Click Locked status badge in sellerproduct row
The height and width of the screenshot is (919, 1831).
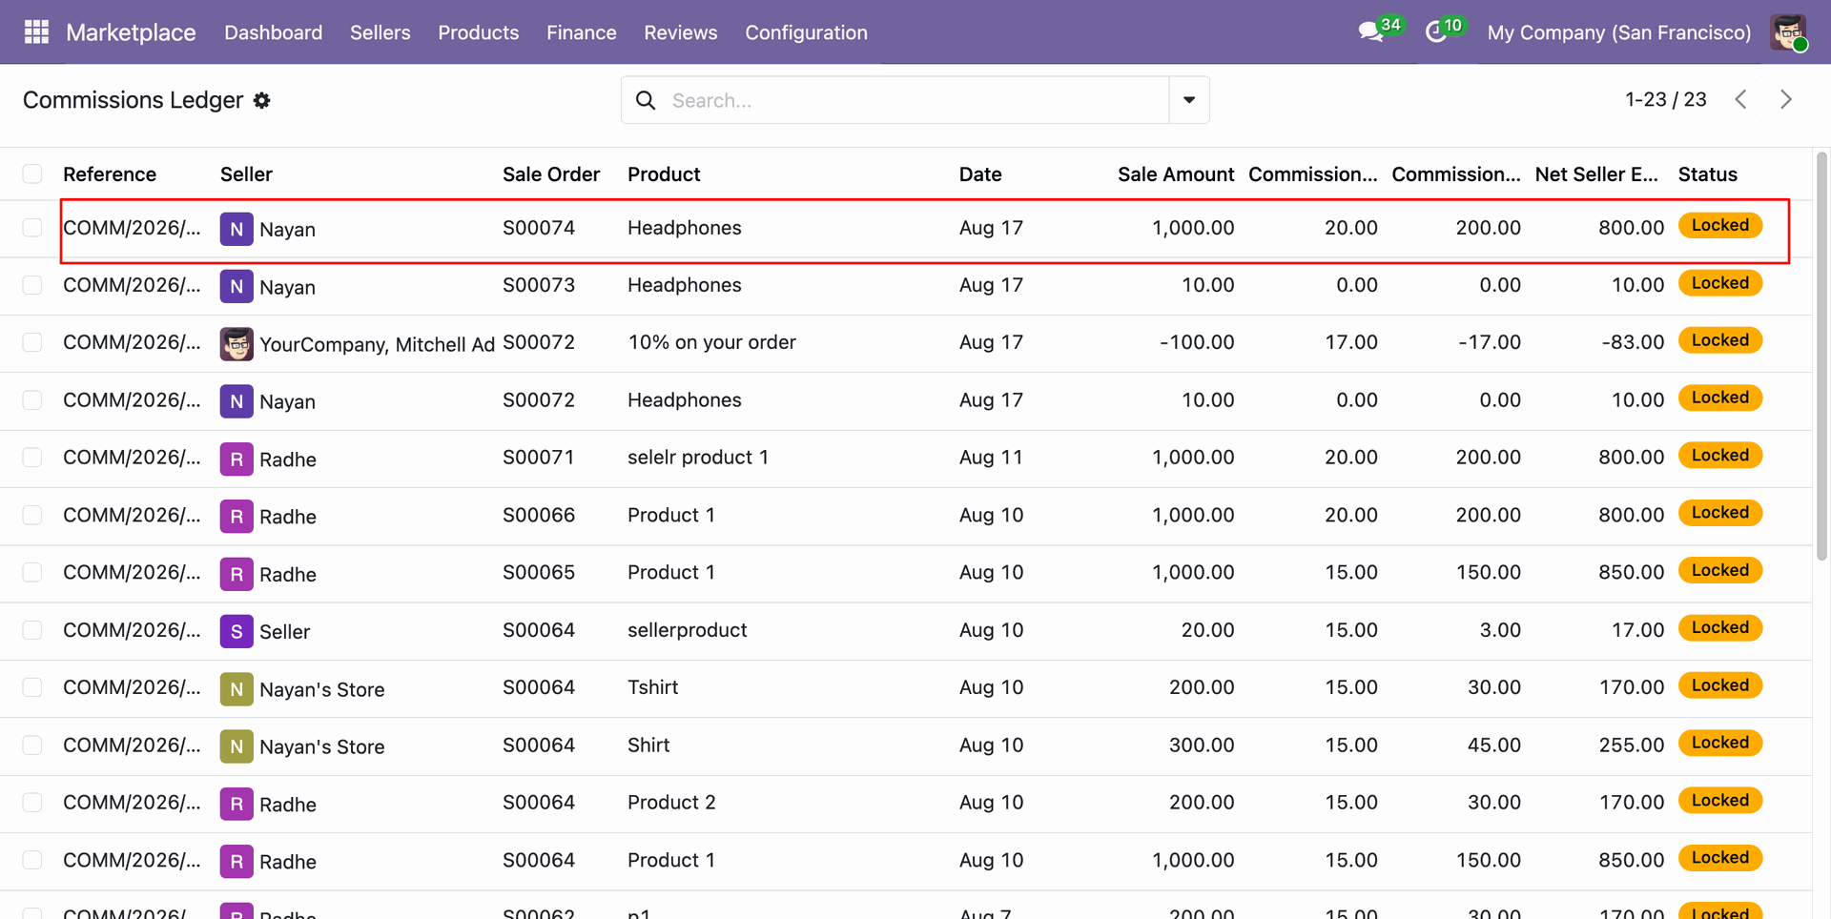pyautogui.click(x=1719, y=628)
